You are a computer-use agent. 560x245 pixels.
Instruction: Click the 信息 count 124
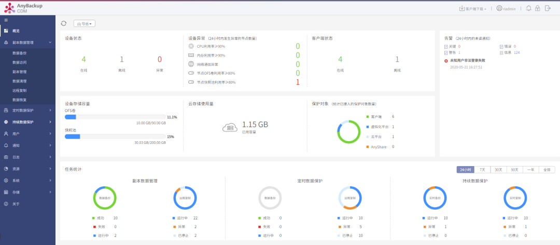pyautogui.click(x=516, y=52)
